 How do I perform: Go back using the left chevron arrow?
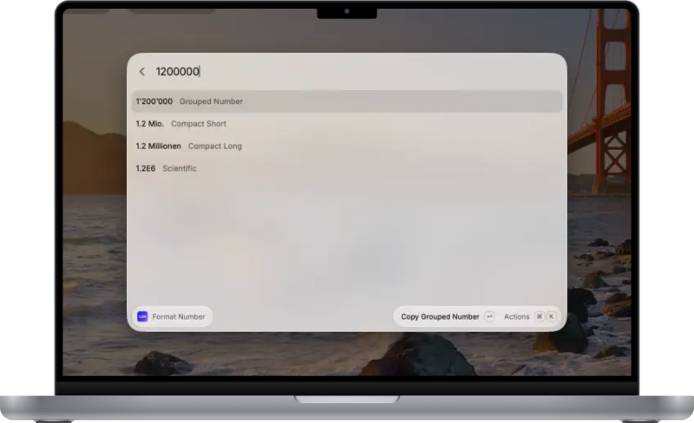[x=142, y=72]
